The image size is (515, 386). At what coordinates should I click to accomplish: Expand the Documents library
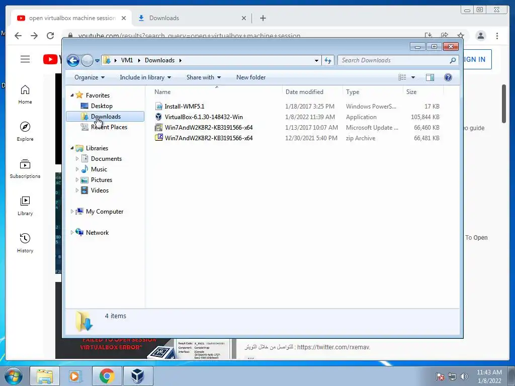pyautogui.click(x=77, y=159)
